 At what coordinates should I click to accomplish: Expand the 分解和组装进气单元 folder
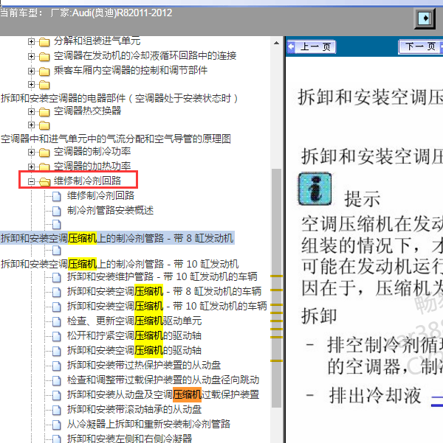point(31,42)
